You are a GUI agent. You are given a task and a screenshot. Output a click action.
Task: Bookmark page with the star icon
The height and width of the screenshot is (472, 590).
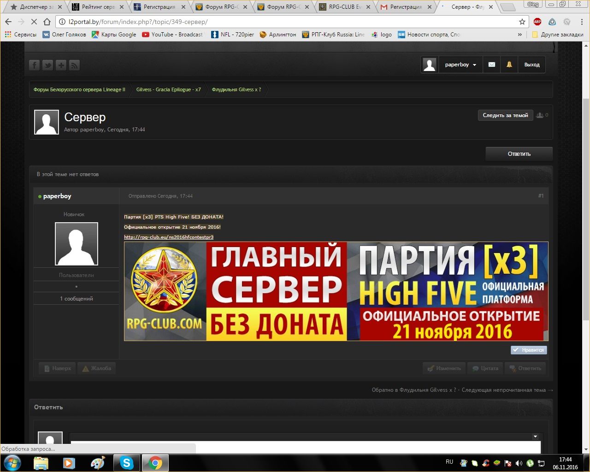(522, 22)
